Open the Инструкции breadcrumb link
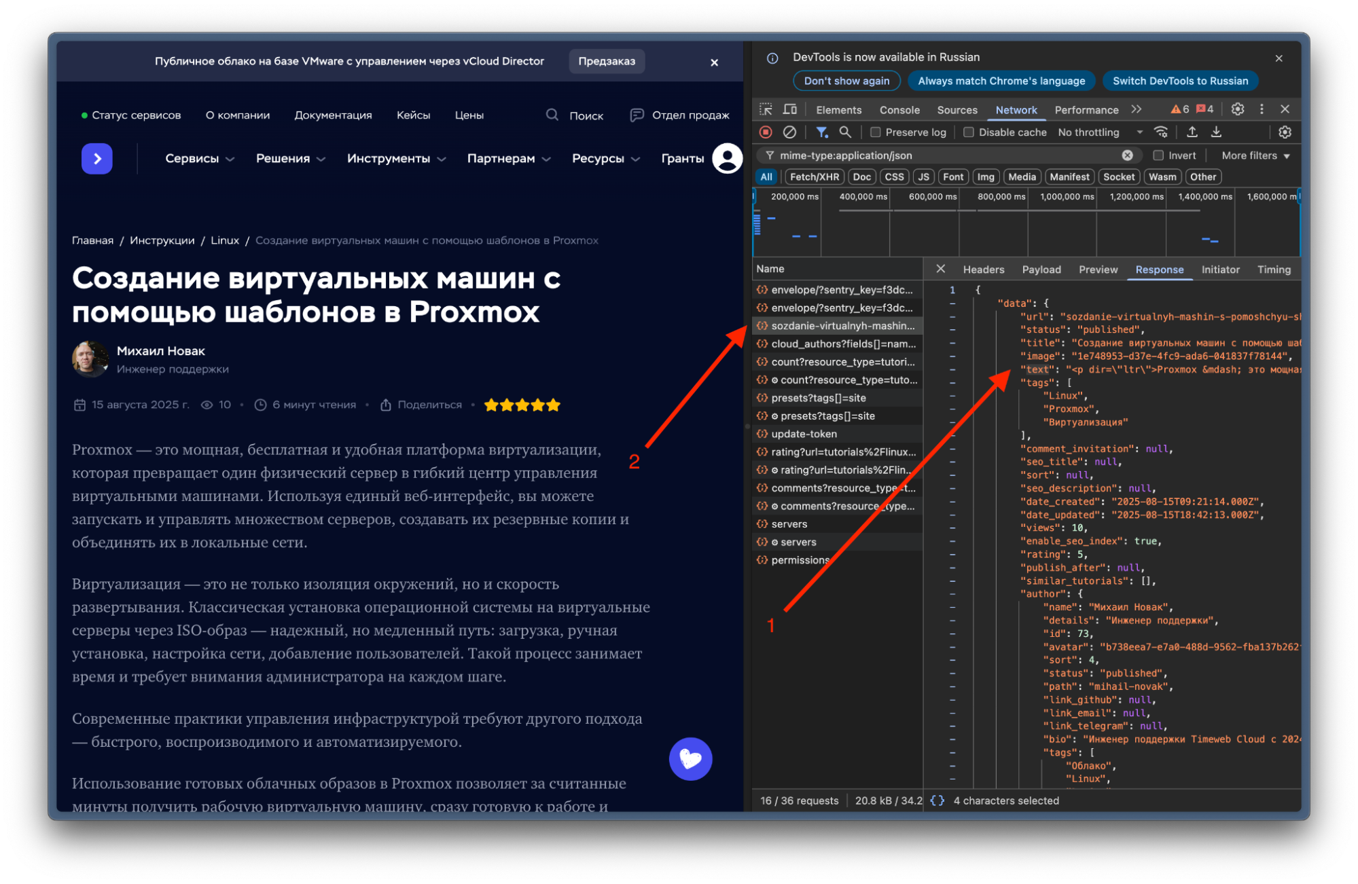 [x=162, y=240]
